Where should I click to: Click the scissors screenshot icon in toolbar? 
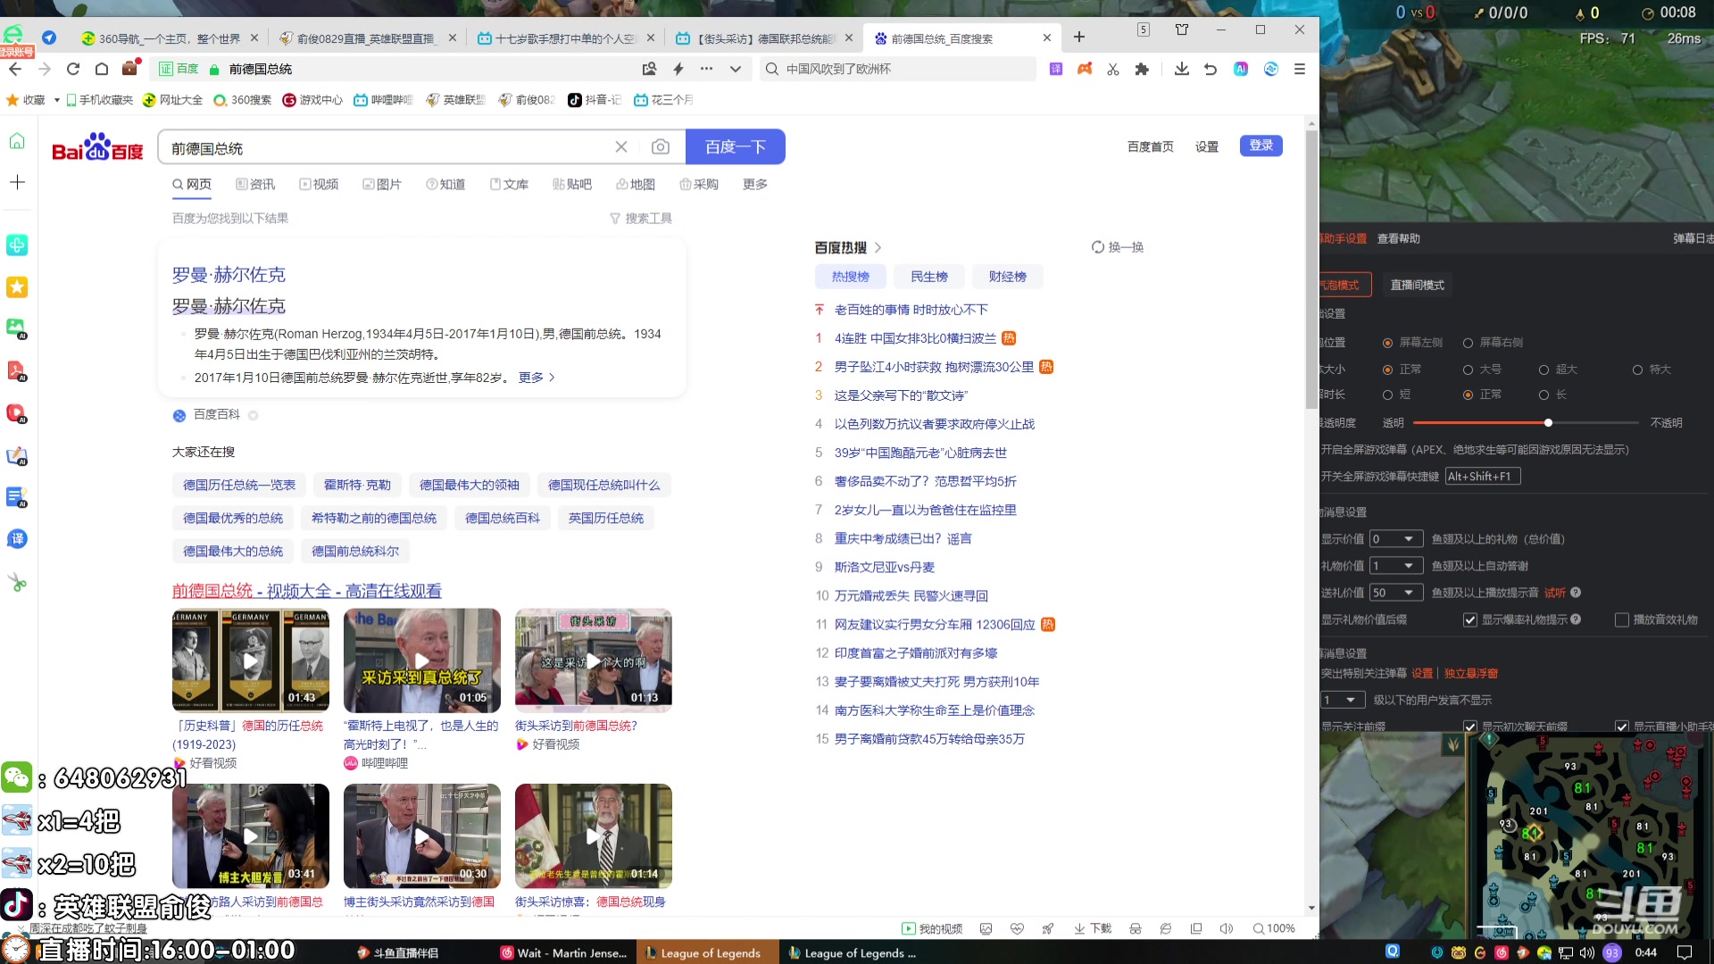click(x=1113, y=69)
